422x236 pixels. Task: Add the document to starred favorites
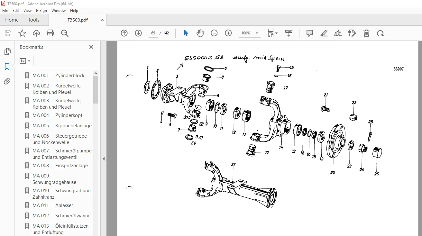(x=22, y=33)
